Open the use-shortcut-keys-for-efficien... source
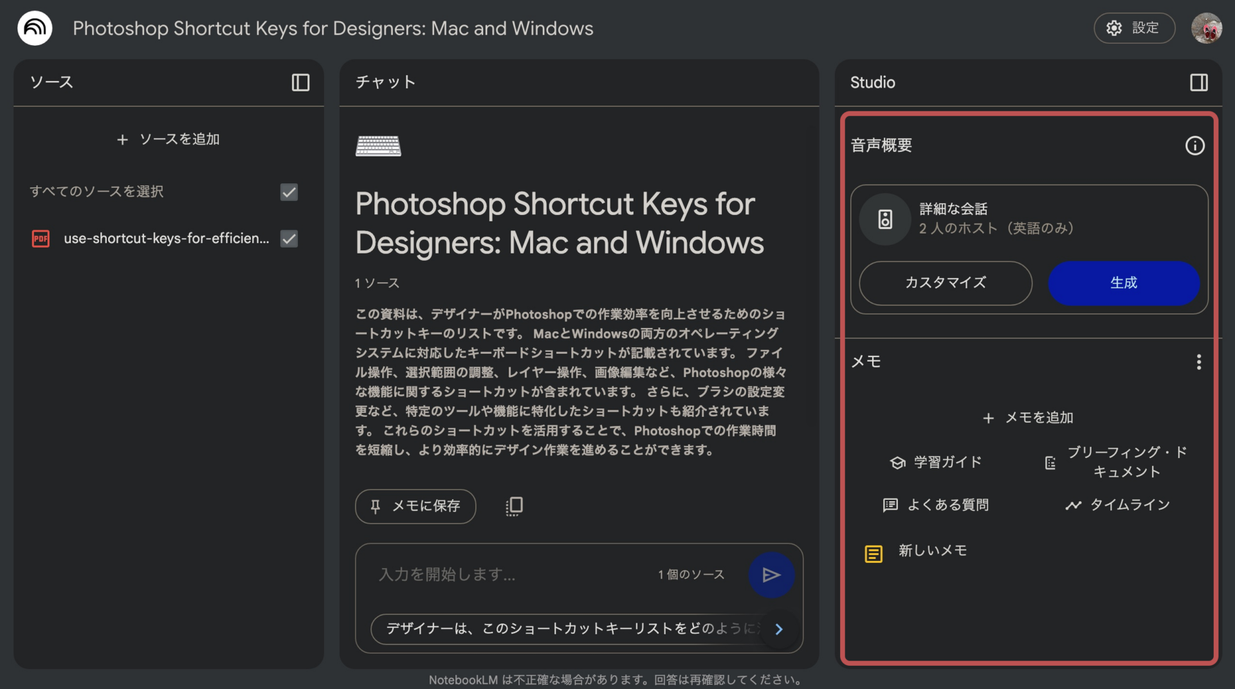 coord(166,239)
